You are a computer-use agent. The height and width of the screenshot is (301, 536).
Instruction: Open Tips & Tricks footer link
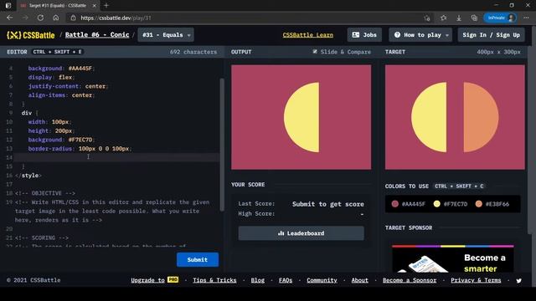[x=214, y=280]
